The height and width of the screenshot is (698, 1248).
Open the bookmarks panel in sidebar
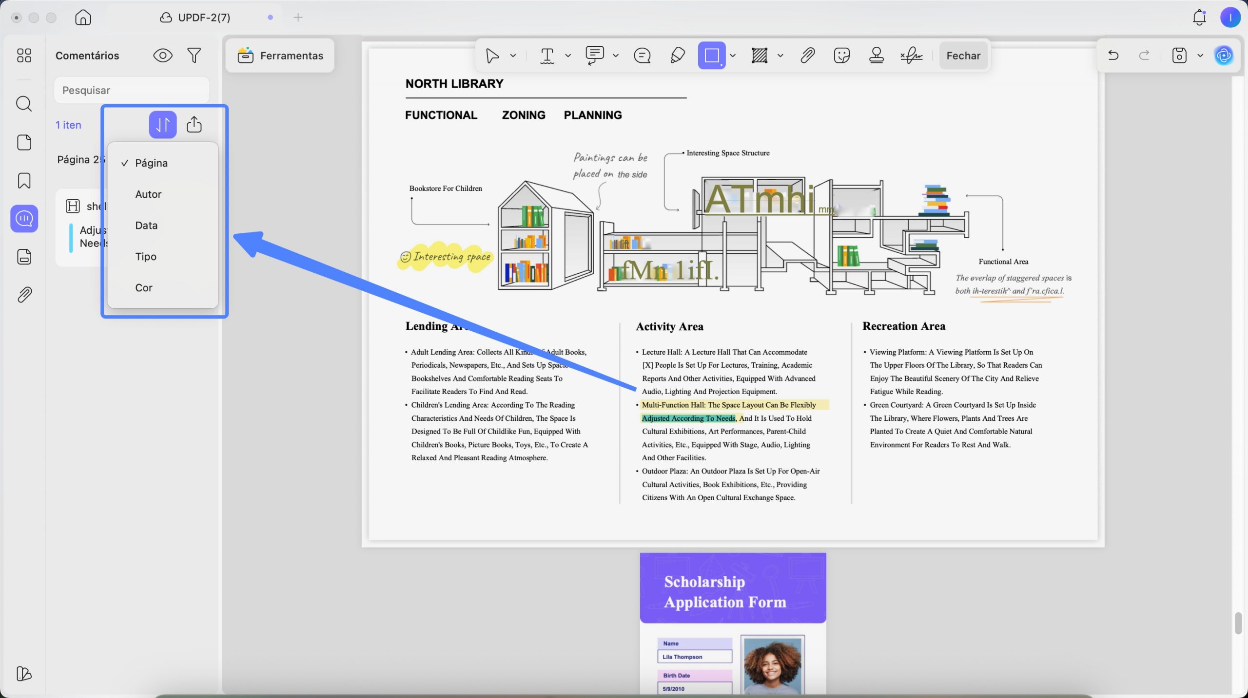coord(24,181)
